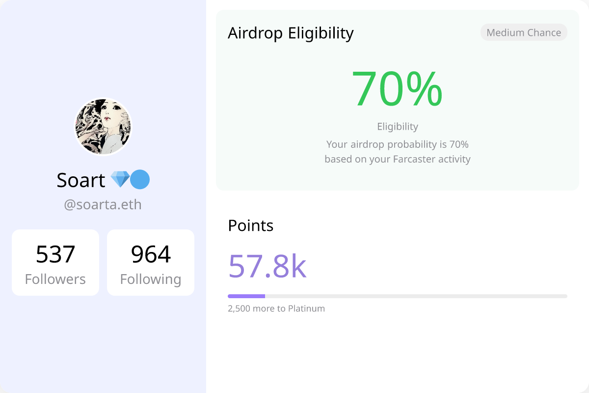The image size is (589, 393).
Task: Open the @soarta.eth username handle
Action: tap(103, 204)
